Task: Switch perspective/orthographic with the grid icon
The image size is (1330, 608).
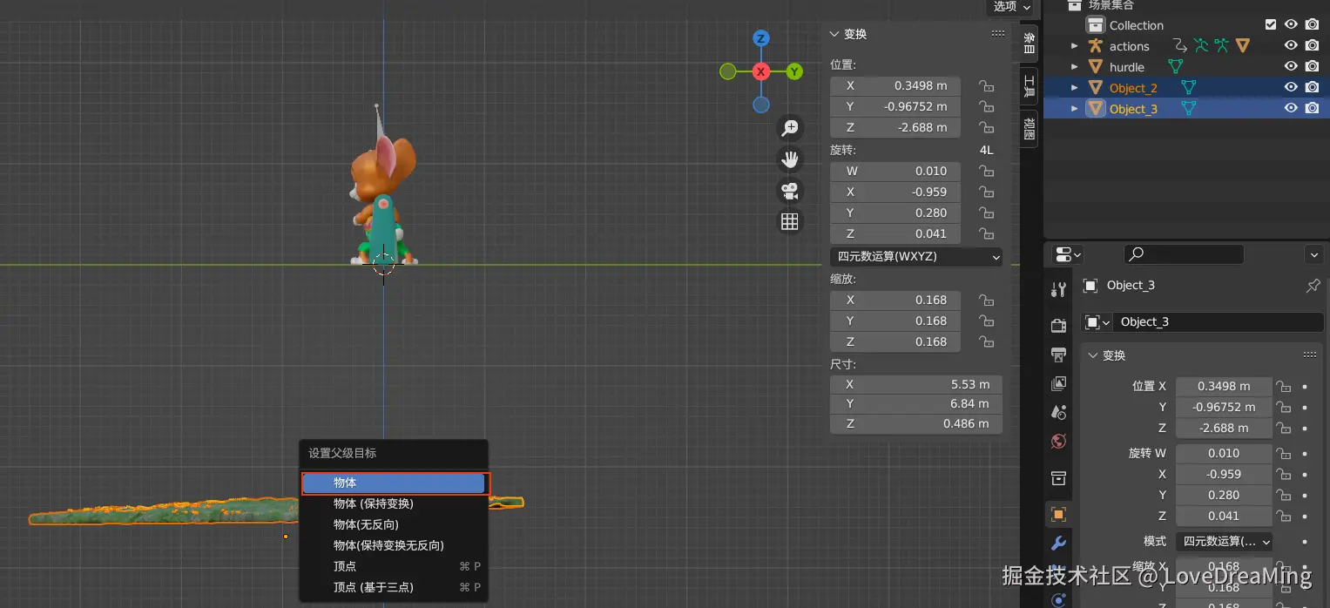Action: tap(790, 222)
